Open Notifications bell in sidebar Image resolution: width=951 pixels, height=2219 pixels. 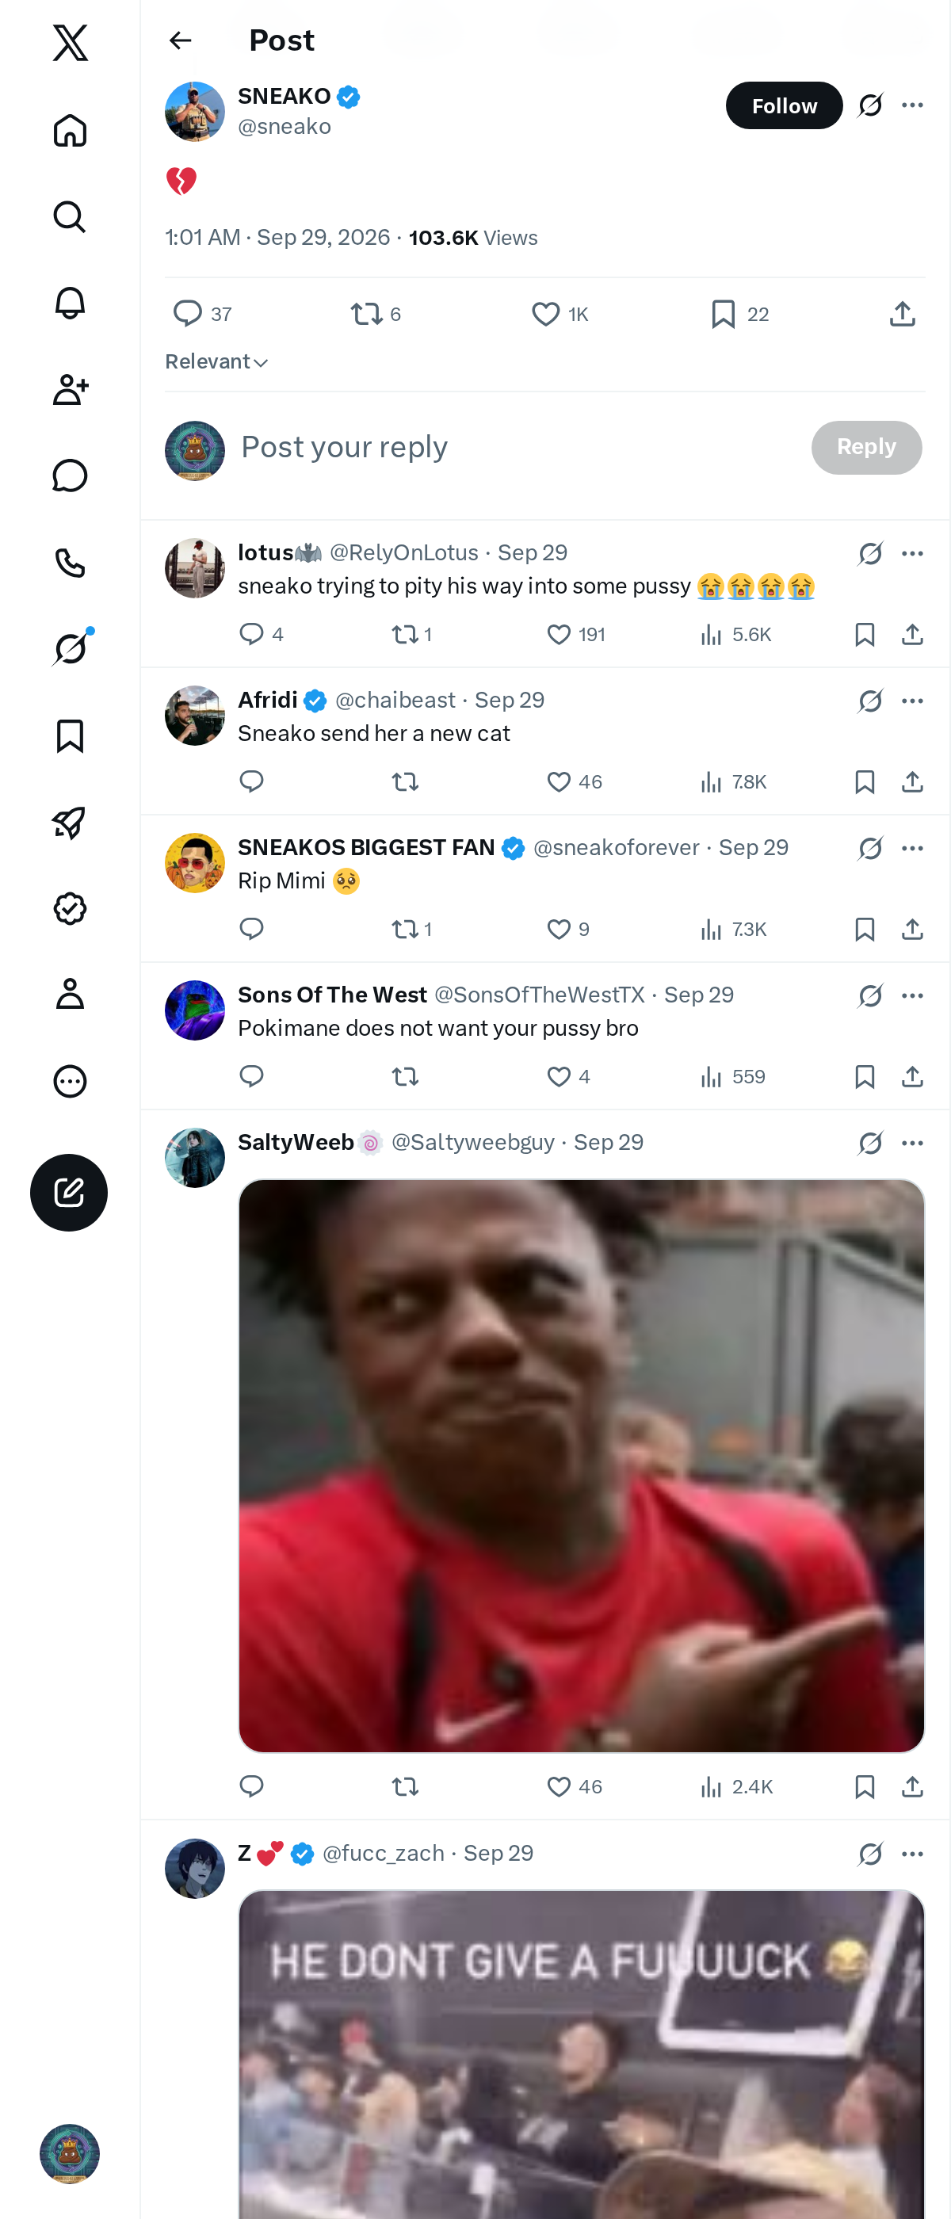coord(70,304)
